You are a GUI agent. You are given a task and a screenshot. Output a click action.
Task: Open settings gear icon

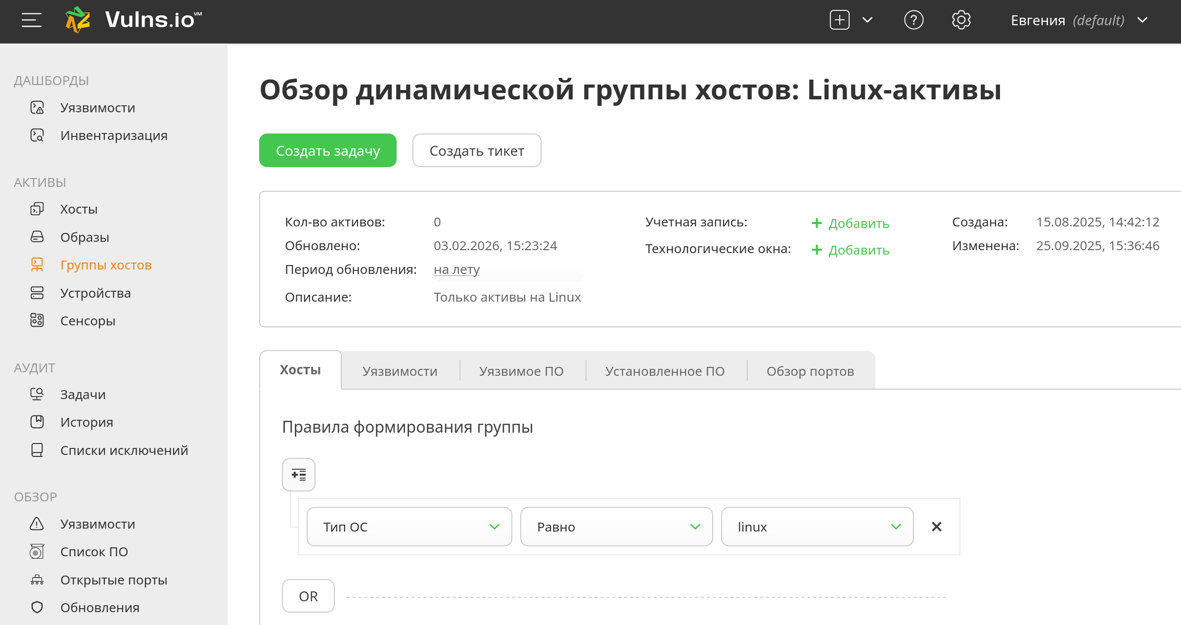961,20
